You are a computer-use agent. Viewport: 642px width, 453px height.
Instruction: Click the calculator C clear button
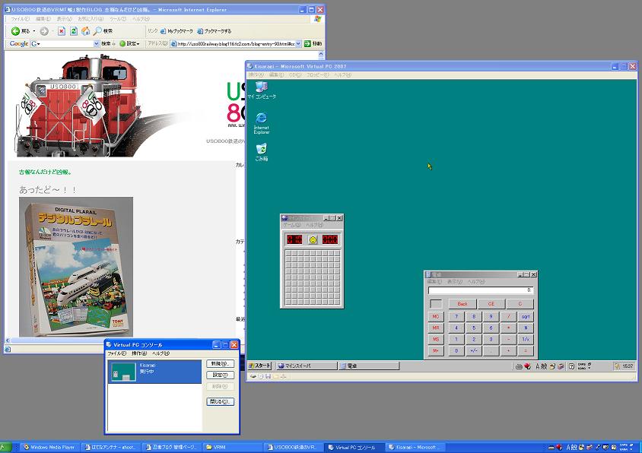point(520,304)
